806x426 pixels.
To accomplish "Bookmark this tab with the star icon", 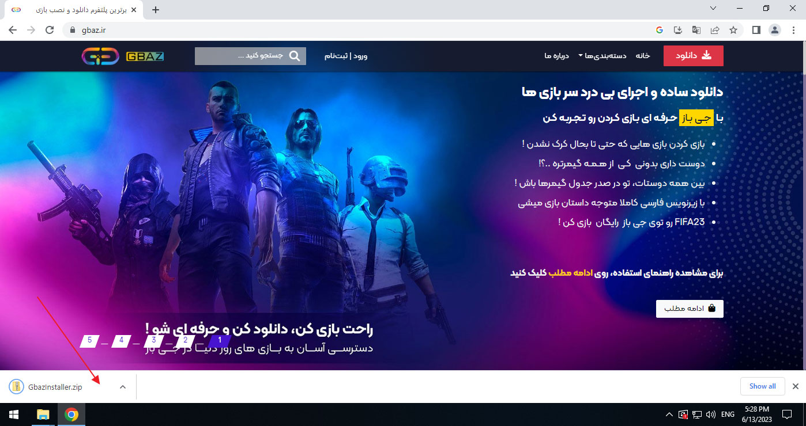I will point(733,30).
